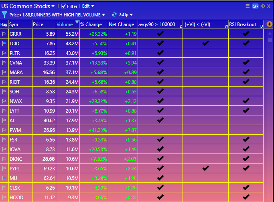Select the LCID symbol
Viewport: 274px width, 202px height.
click(14, 43)
